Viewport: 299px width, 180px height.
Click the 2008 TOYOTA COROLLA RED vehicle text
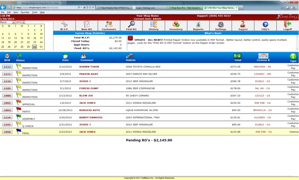(x=143, y=67)
